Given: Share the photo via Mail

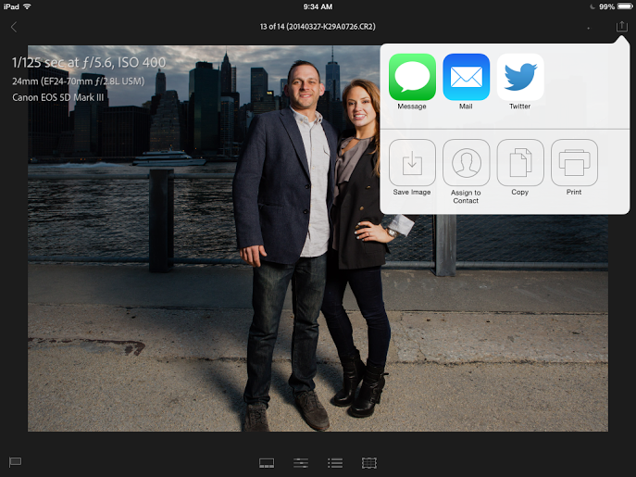Looking at the screenshot, I should coord(466,77).
